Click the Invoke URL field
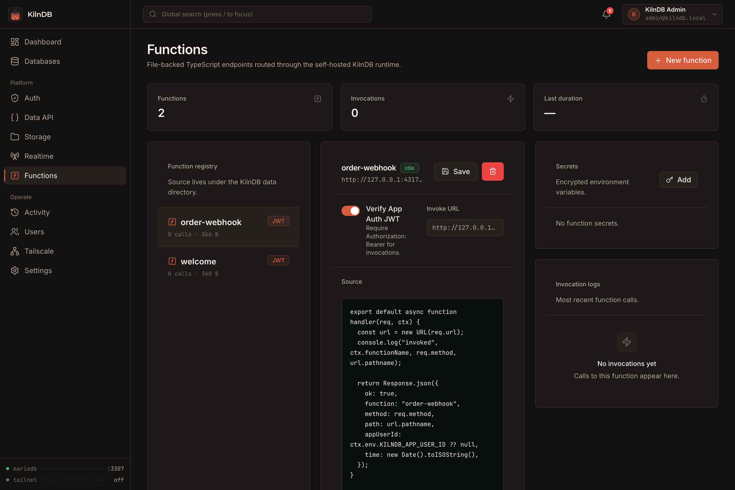Viewport: 735px width, 490px height. 465,227
